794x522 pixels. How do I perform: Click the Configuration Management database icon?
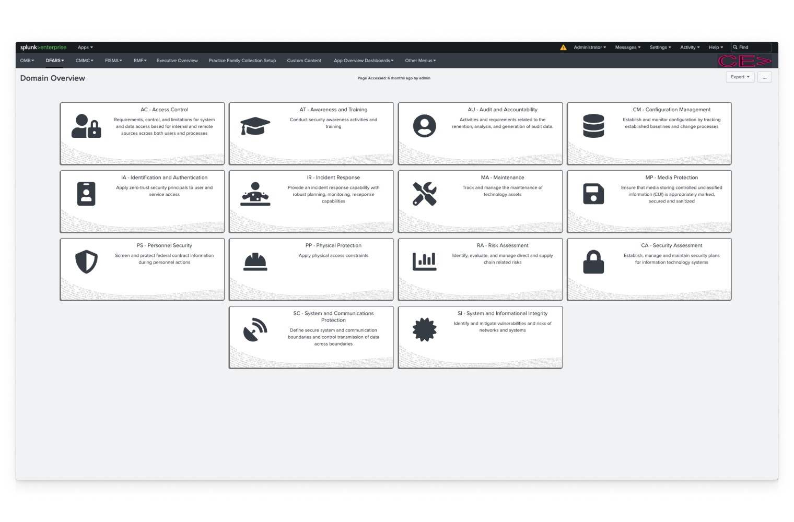point(593,126)
